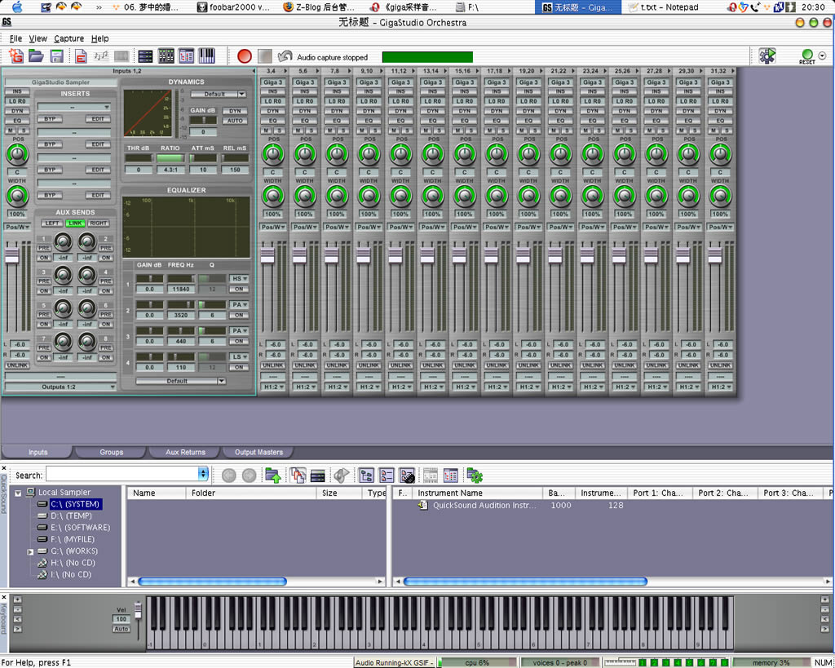Toggle the LEFT aux send button
This screenshot has height=668, width=835.
tap(51, 223)
